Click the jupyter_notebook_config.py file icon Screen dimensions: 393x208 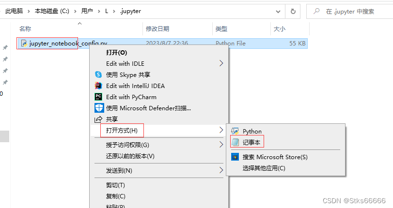pyautogui.click(x=24, y=44)
